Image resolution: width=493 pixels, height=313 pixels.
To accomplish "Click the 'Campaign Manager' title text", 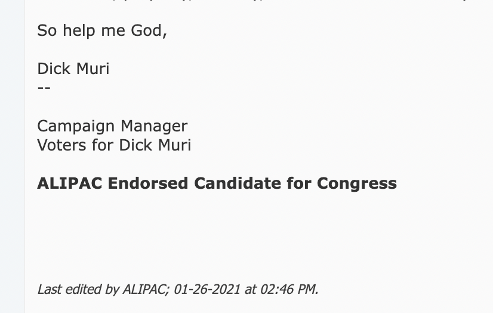I will (x=112, y=127).
